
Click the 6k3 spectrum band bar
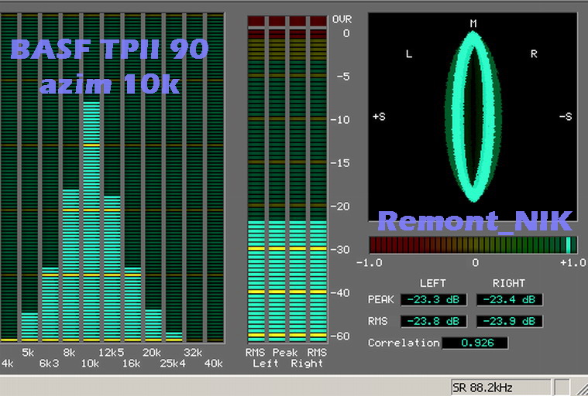point(50,303)
